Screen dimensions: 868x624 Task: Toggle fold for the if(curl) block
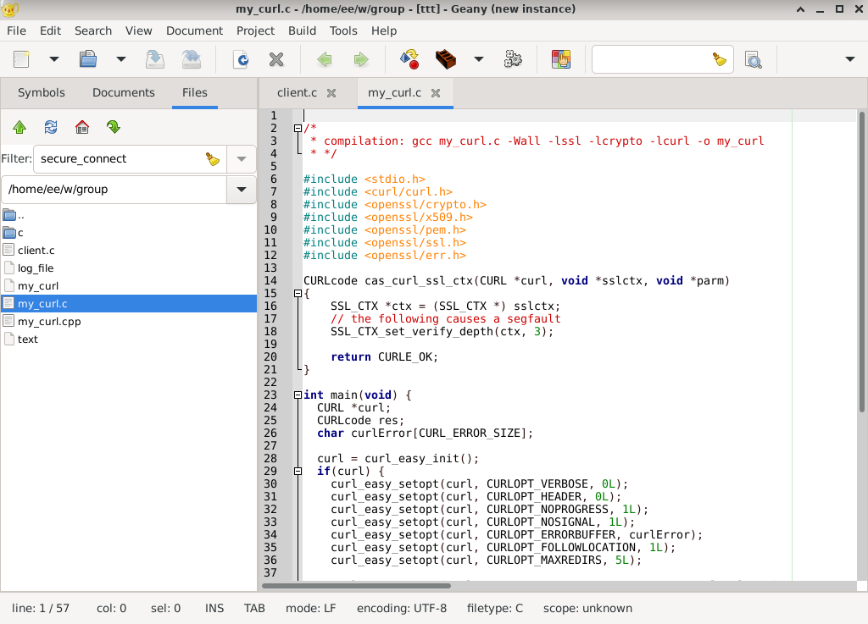point(298,472)
